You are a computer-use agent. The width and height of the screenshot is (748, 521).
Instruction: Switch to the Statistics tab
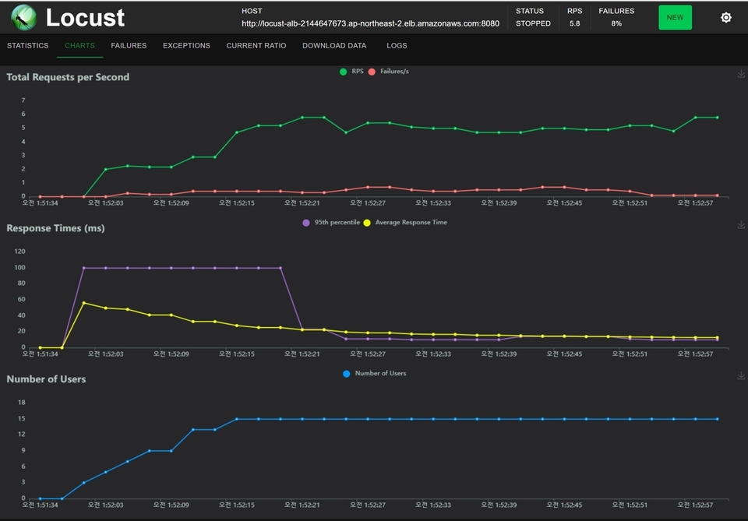pos(28,46)
